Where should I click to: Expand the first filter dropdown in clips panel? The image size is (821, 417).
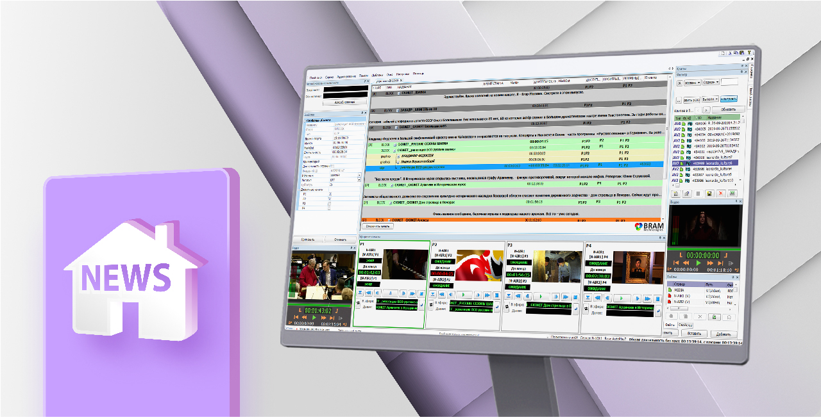691,82
